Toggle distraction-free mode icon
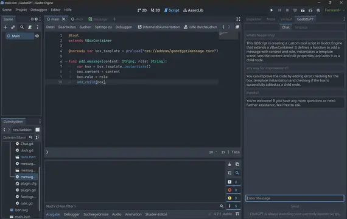 pyautogui.click(x=238, y=19)
